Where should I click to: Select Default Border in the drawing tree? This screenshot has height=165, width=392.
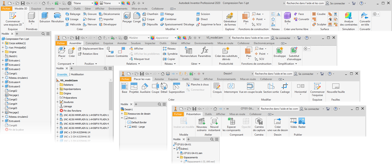pos(137,122)
